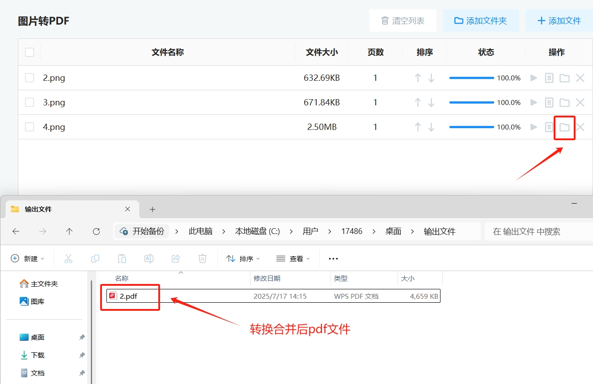The image size is (593, 384).
Task: Tick the checkbox beside 4.png
Action: (30, 127)
